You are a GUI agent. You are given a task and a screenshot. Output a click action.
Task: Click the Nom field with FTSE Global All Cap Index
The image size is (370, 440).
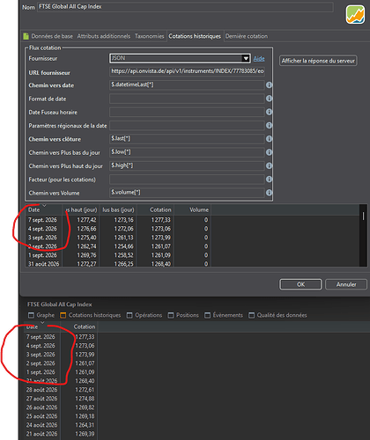(185, 7)
